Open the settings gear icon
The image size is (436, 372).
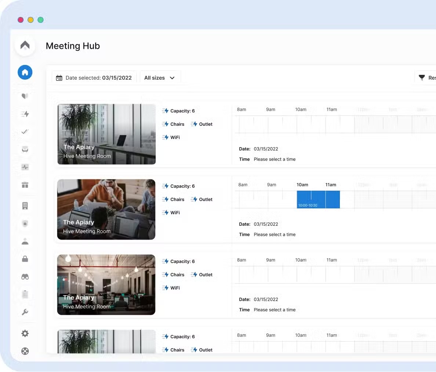pos(25,333)
